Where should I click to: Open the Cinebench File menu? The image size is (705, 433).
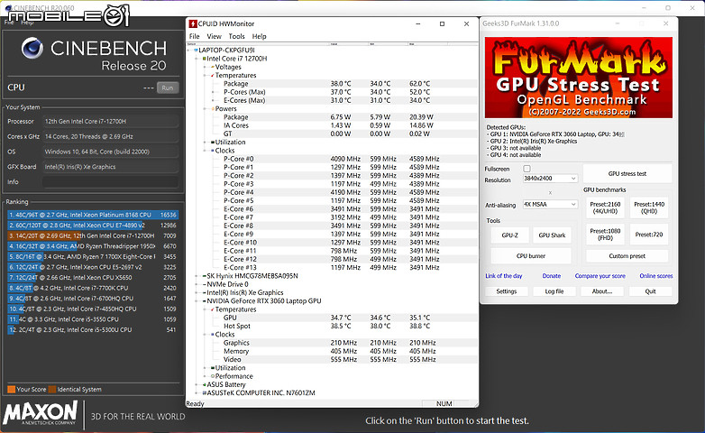9,22
